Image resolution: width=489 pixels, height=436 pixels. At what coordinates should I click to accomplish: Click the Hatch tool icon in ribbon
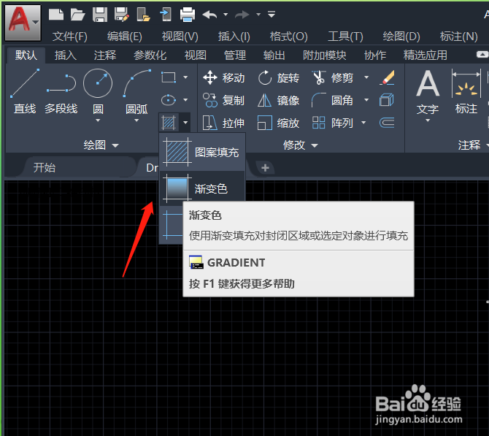(169, 122)
